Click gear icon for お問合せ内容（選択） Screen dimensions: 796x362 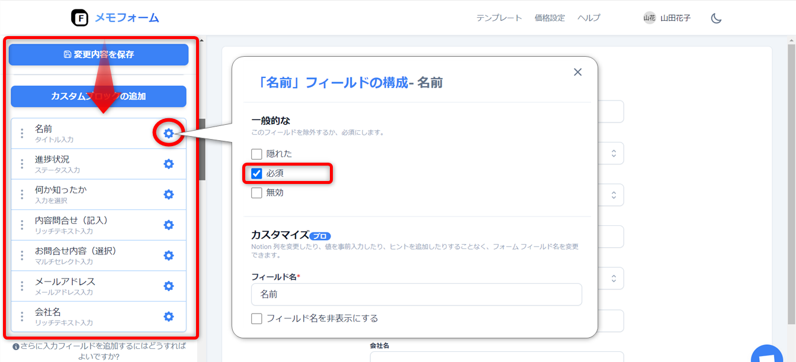169,256
